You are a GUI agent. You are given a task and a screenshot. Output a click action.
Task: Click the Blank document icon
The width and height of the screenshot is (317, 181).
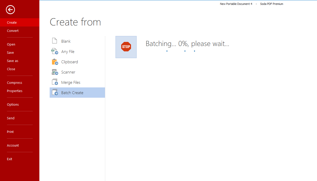[x=54, y=41]
